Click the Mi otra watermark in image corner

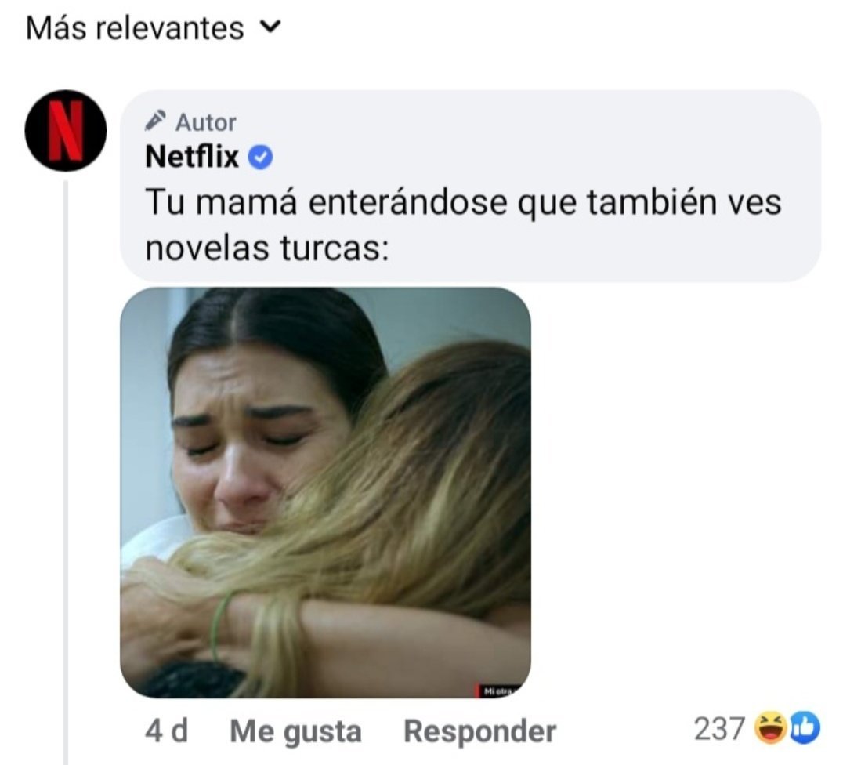click(498, 691)
